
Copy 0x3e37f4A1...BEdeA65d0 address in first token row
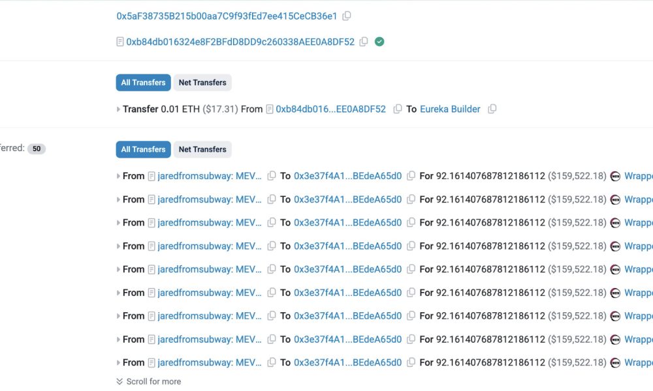point(411,176)
